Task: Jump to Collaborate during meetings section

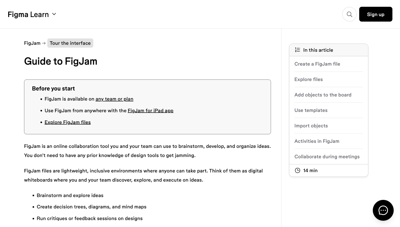Action: point(327,157)
